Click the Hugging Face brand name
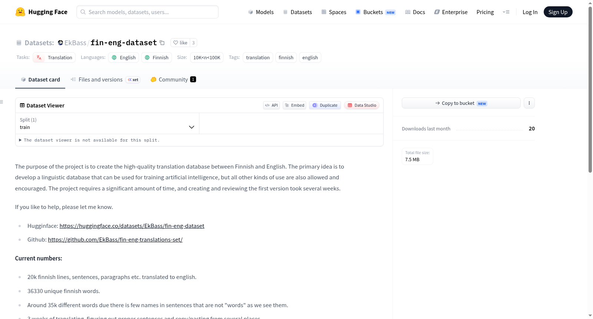 [48, 12]
